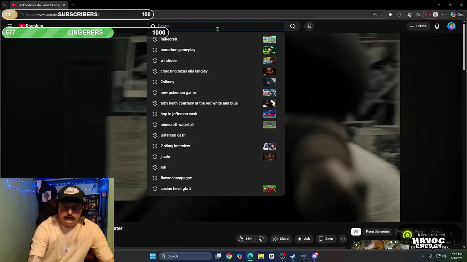Viewport: 467px width, 262px height.
Task: Select the 'From the series' chip
Action: coord(378,231)
